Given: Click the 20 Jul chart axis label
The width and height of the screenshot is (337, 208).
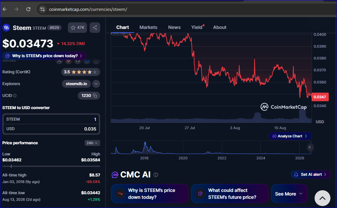Looking at the screenshot, I should pos(144,128).
